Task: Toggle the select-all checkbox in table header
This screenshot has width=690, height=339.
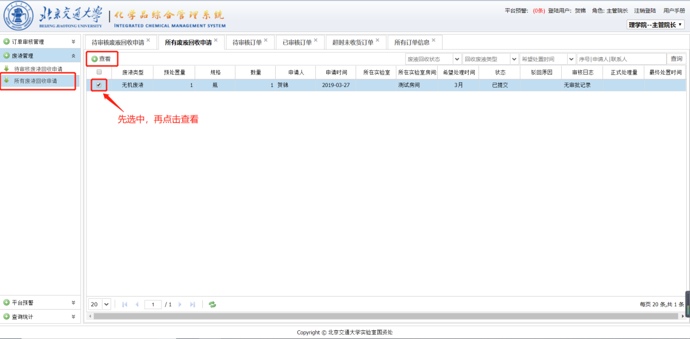Action: click(98, 72)
